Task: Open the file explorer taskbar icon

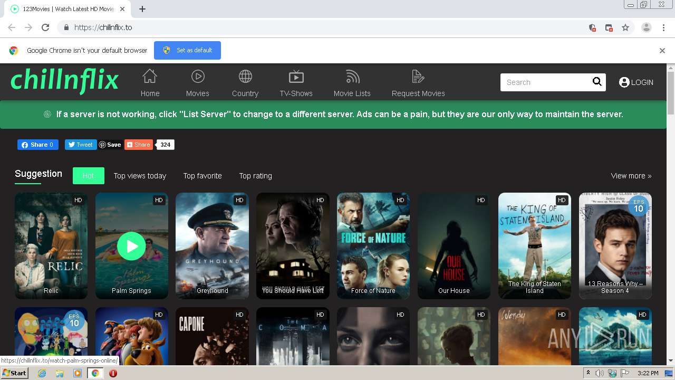Action: coord(60,373)
